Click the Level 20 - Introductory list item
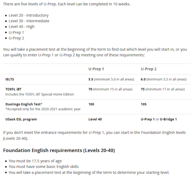The image size is (195, 180). click(x=29, y=15)
